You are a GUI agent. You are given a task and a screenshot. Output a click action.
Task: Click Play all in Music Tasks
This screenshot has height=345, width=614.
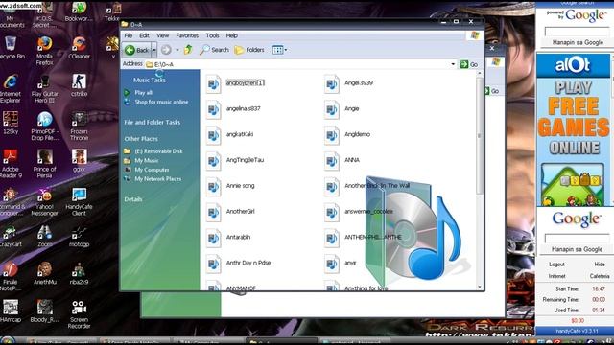click(x=143, y=93)
